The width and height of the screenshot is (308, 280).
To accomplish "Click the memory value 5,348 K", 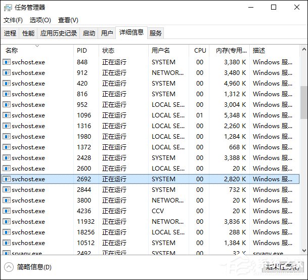I will click(x=235, y=115).
